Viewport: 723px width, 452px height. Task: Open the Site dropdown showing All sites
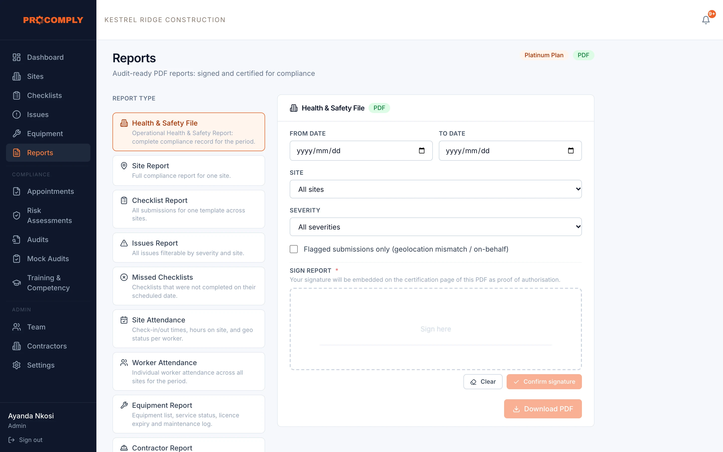[x=436, y=189]
